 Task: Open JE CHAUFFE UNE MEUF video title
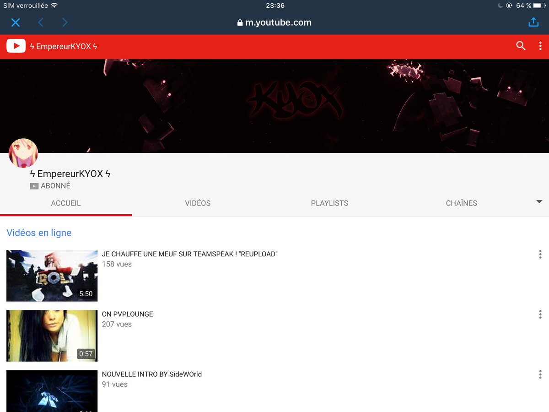(190, 254)
